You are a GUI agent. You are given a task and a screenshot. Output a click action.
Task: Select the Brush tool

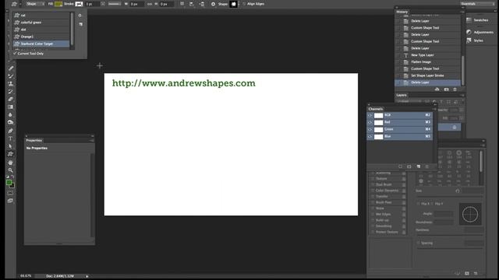tap(10, 76)
